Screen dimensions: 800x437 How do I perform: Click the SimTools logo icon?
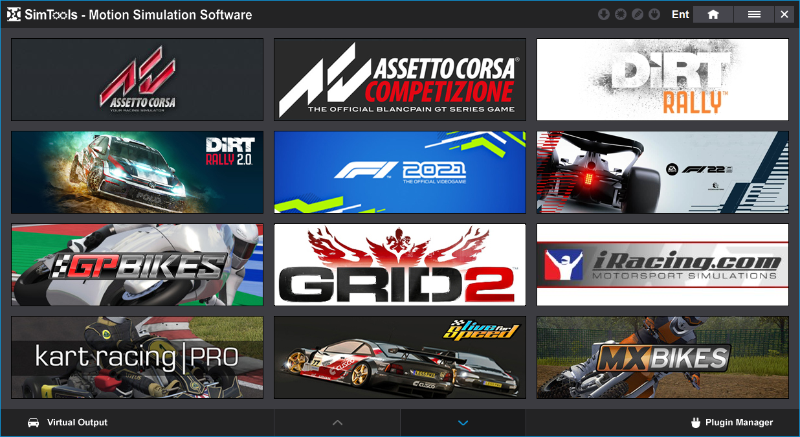(x=15, y=14)
